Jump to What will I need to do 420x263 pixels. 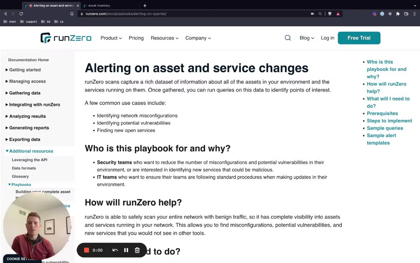[388, 102]
